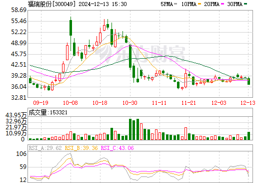The width and height of the screenshot is (260, 183).
Task: Click the 43.95万 volume axis label
Action: tap(16, 115)
